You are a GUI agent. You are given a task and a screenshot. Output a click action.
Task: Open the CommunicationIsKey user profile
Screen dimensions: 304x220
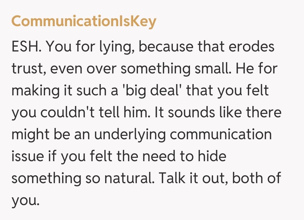84,21
